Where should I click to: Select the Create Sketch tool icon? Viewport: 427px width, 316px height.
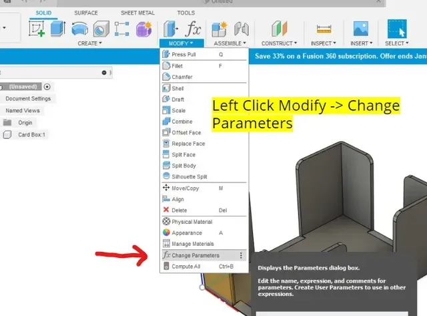point(37,29)
